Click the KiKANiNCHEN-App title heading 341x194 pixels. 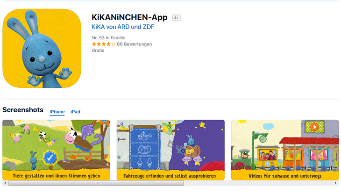[129, 17]
